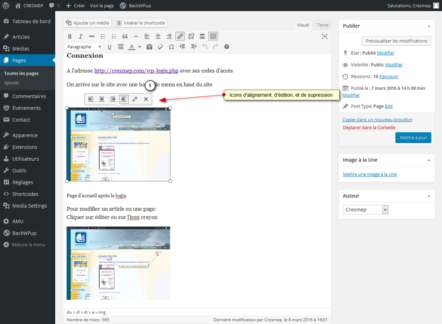Follow the cresmep.com/wp-login.php link
The height and width of the screenshot is (324, 442).
pyautogui.click(x=136, y=71)
